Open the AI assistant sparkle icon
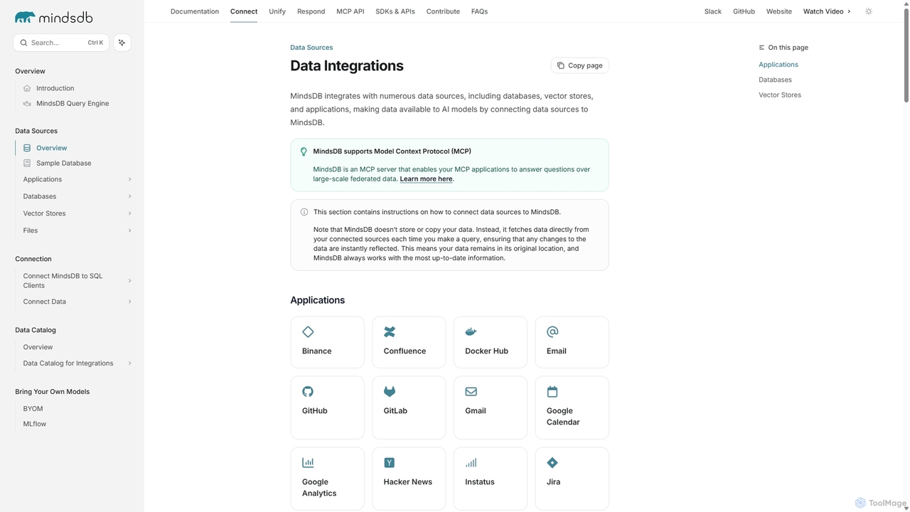 click(x=122, y=43)
